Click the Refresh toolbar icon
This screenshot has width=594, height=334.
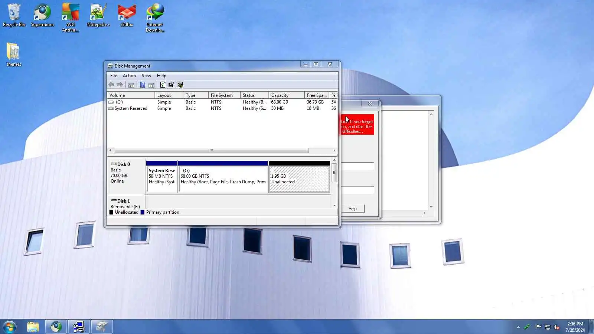coord(163,85)
